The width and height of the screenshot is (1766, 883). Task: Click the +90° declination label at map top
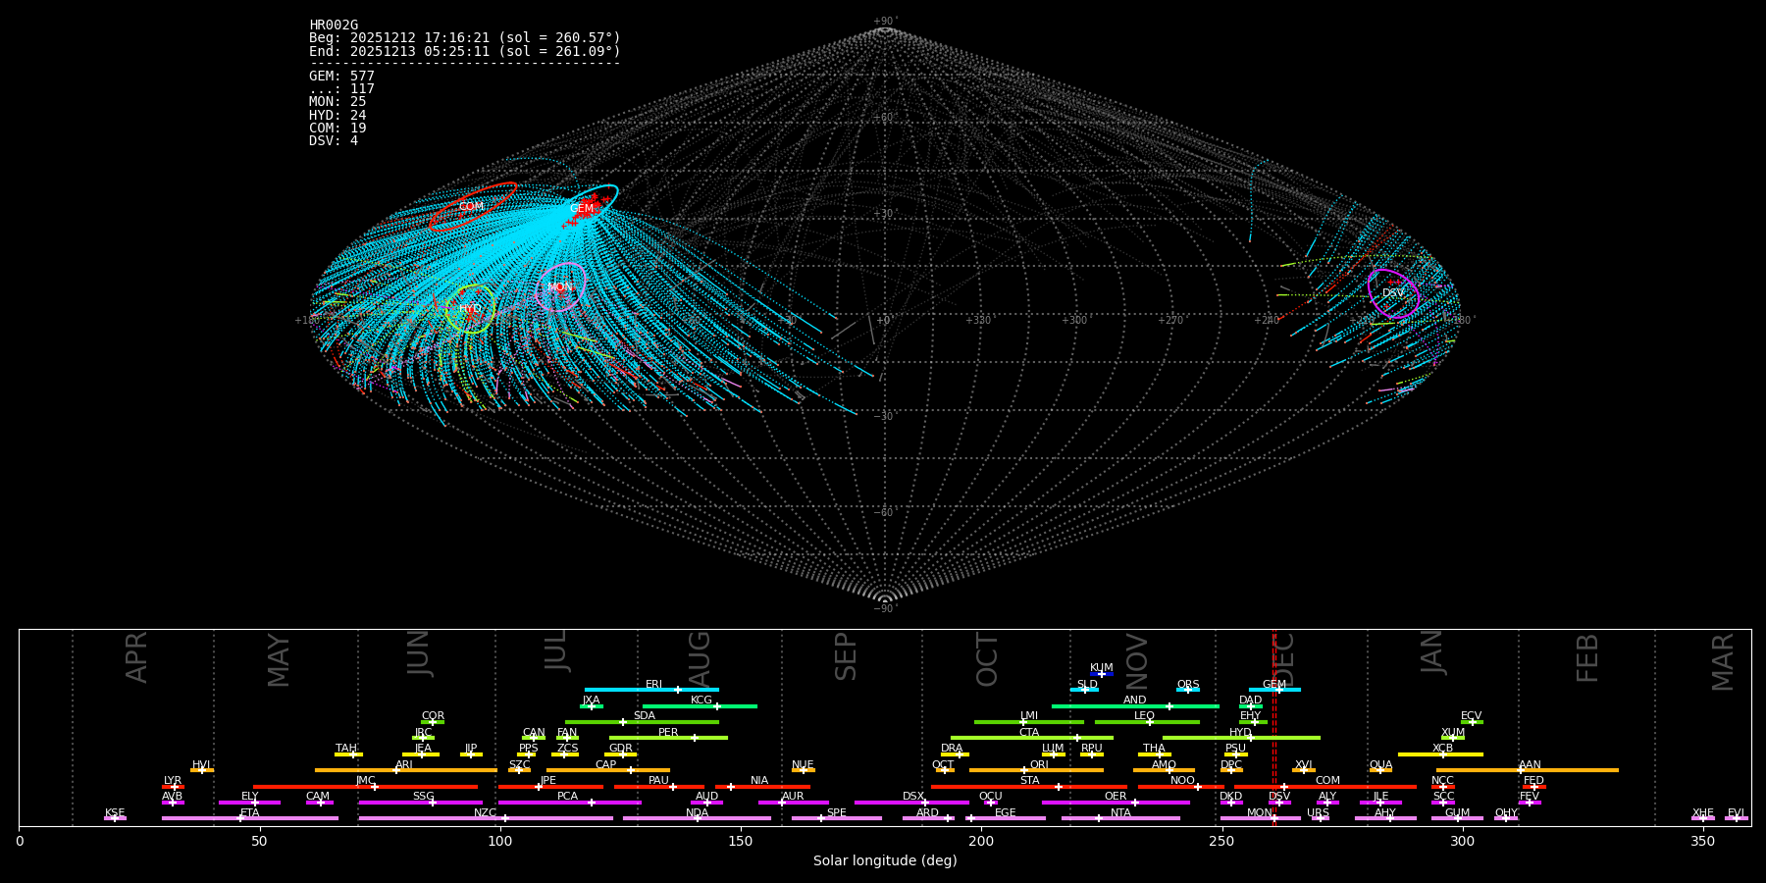(x=885, y=22)
